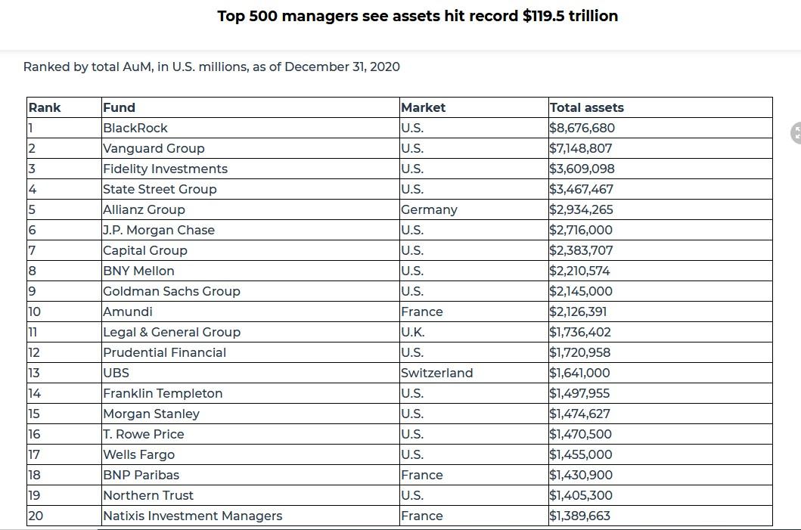Image resolution: width=801 pixels, height=530 pixels.
Task: Select the BlackRock fund cell
Action: (135, 128)
